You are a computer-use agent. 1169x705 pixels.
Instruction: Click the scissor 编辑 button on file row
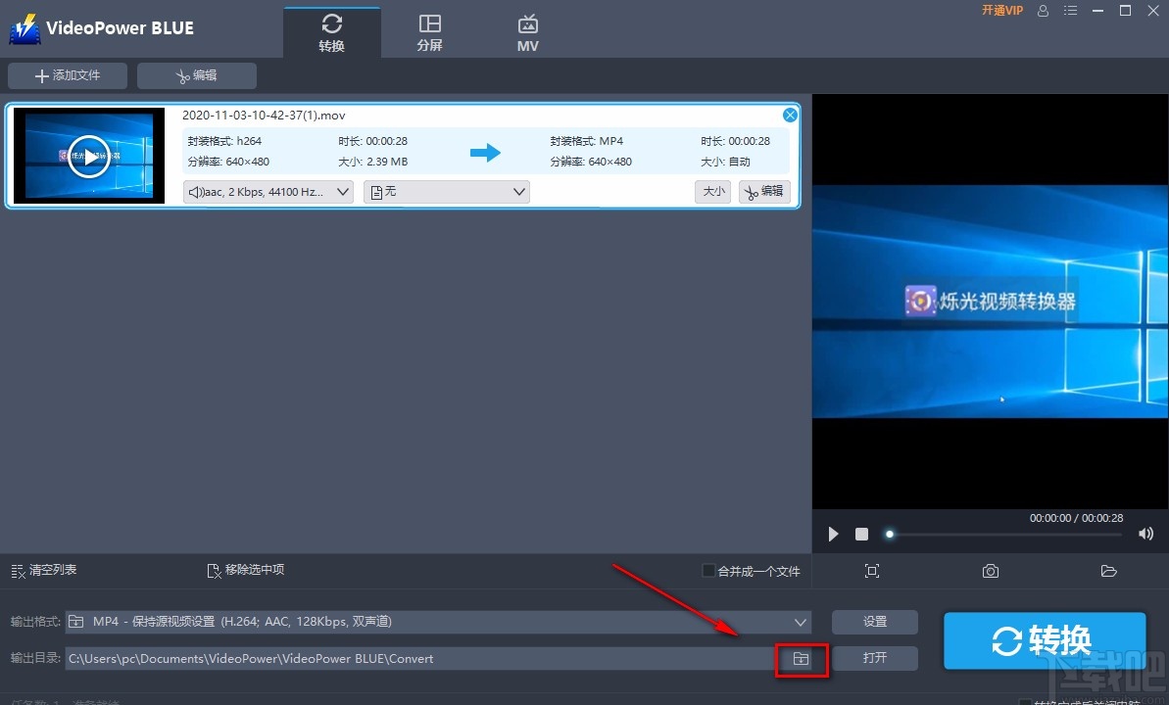pos(764,192)
